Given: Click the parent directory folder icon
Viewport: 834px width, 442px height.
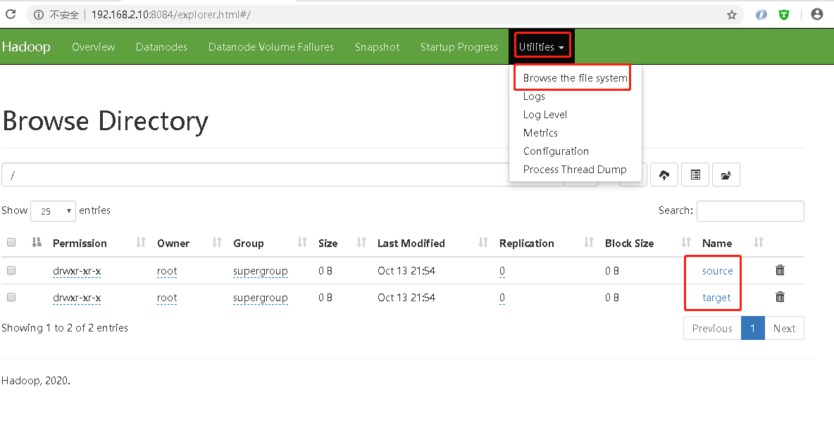Looking at the screenshot, I should pyautogui.click(x=726, y=175).
